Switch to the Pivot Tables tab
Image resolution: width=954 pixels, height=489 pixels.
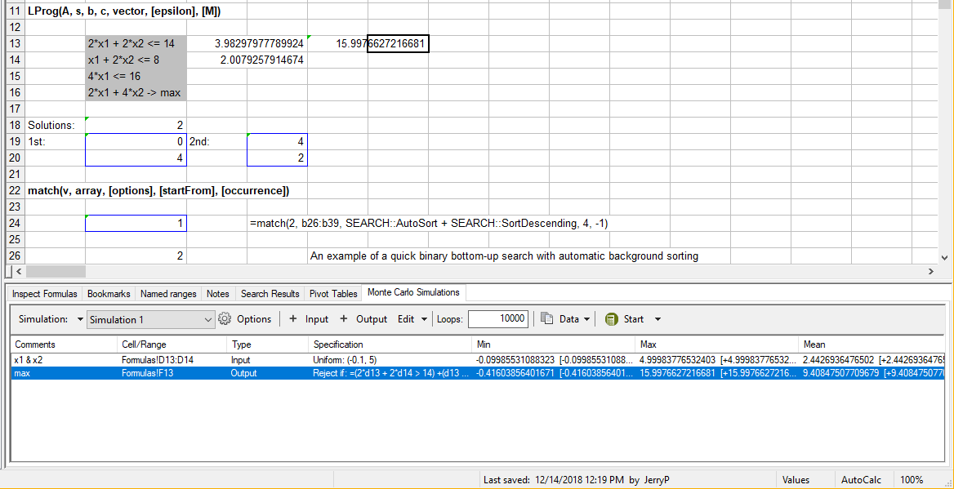(333, 294)
